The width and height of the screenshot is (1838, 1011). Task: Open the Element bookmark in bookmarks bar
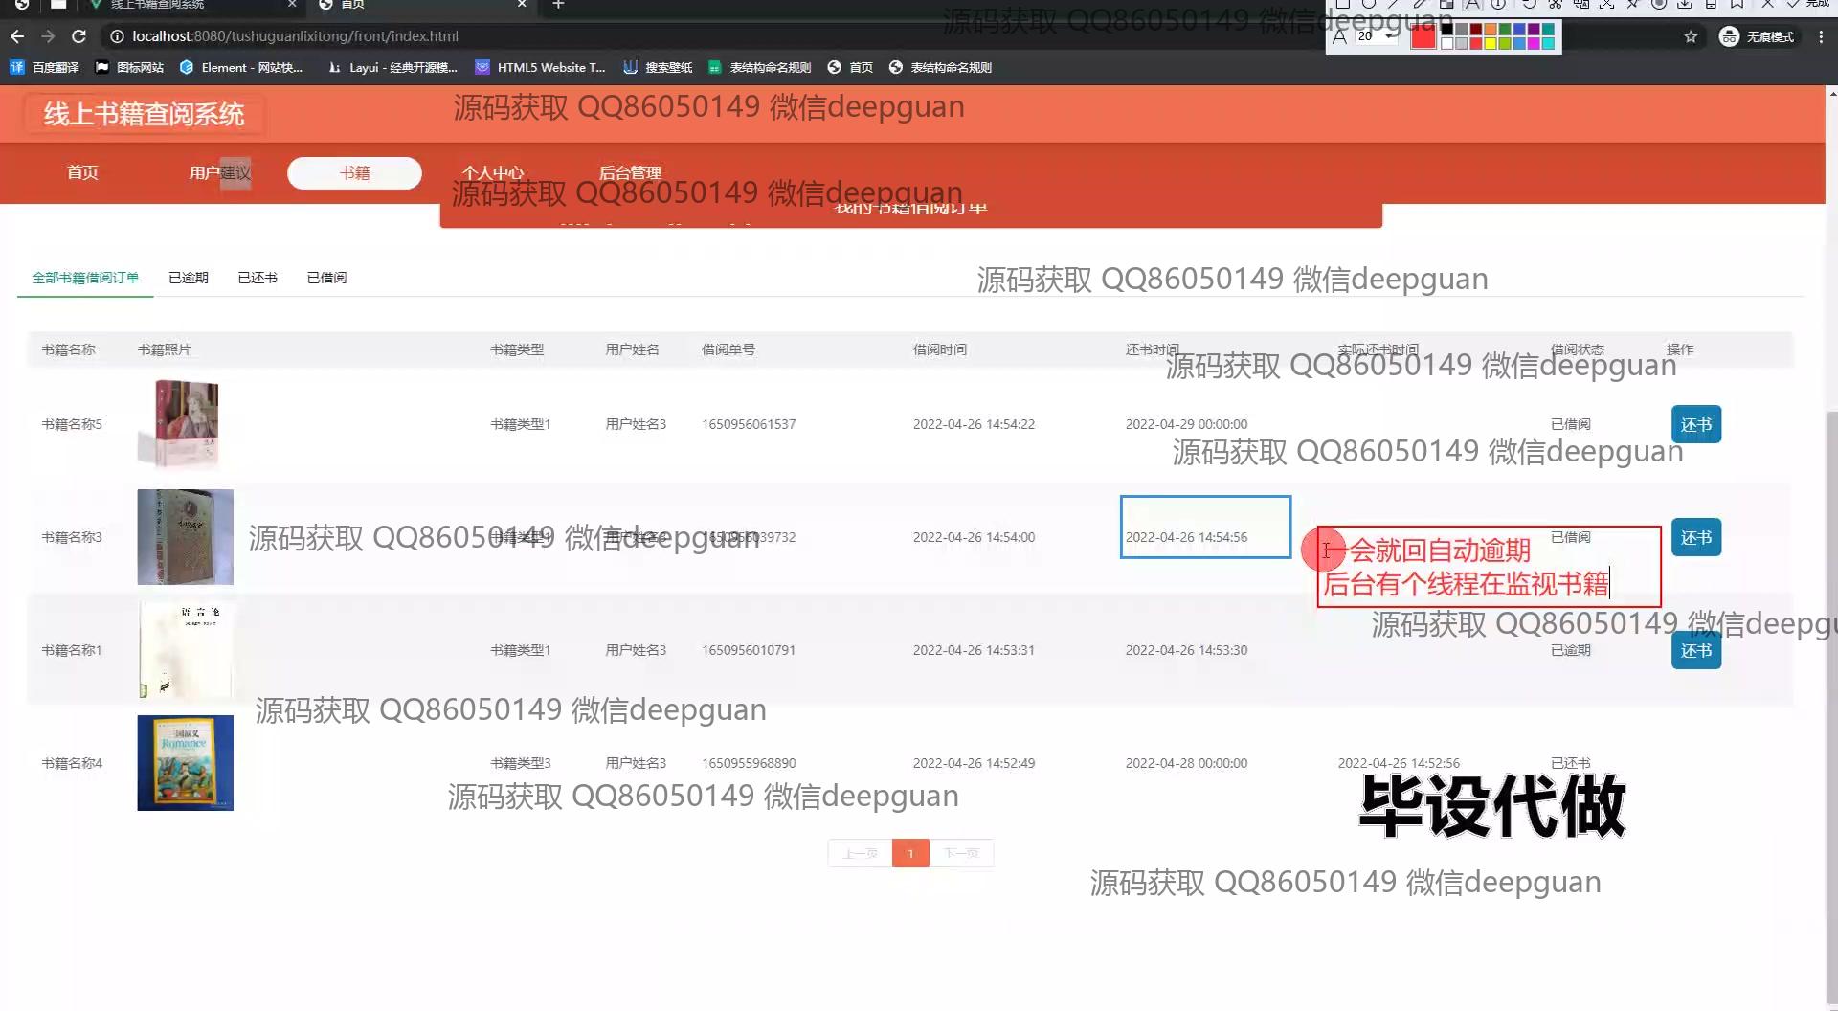click(240, 67)
